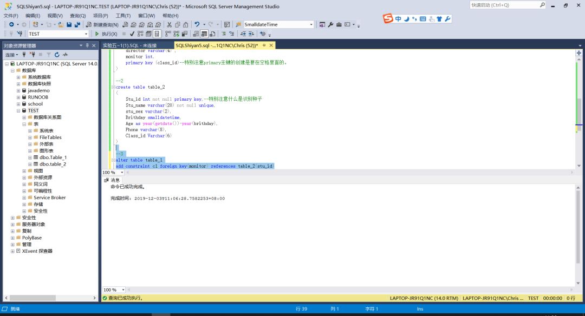This screenshot has width=585, height=316.
Task: Click the 新建查询 (New Query) toolbar button
Action: pos(102,25)
